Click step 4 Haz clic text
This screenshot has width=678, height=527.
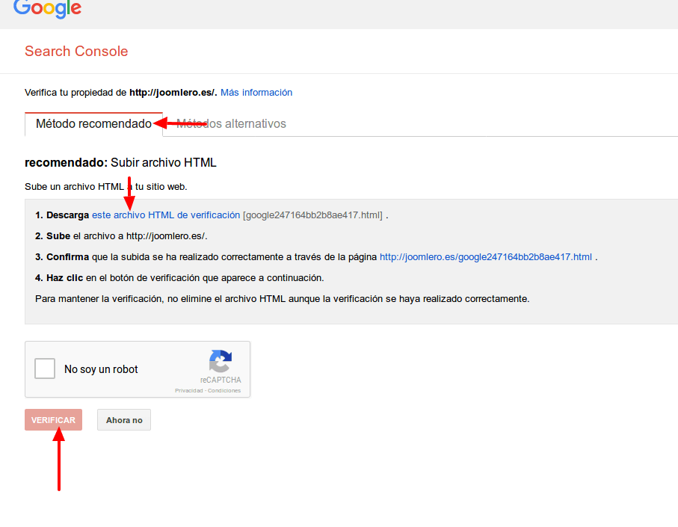[x=179, y=278]
